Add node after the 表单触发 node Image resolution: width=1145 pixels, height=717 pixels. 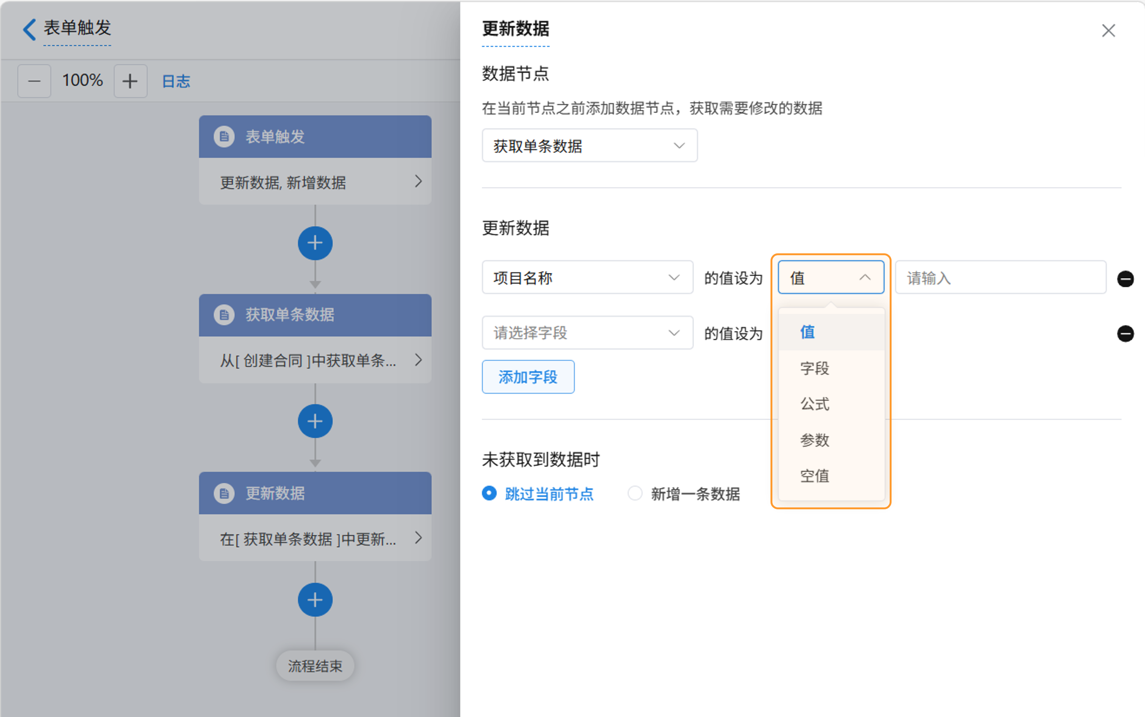315,243
